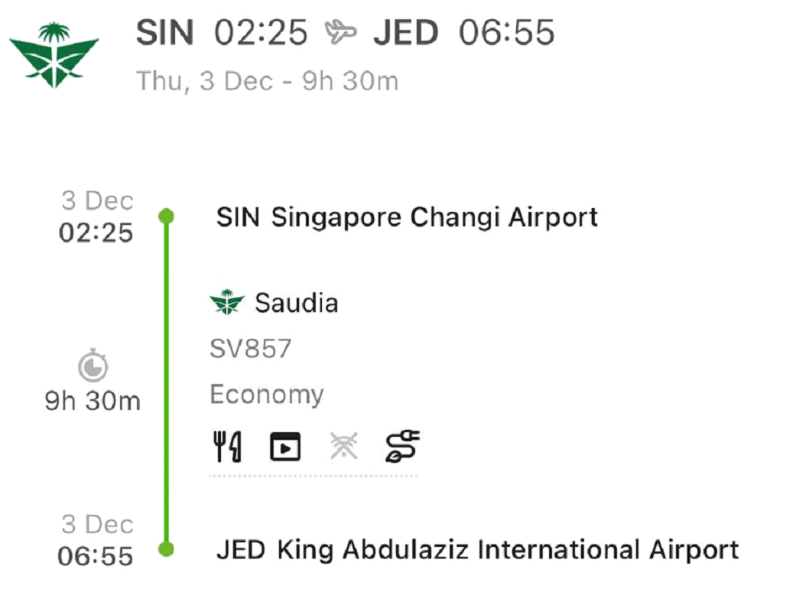Click the large Saudia airline logo
The width and height of the screenshot is (796, 602).
tap(54, 54)
